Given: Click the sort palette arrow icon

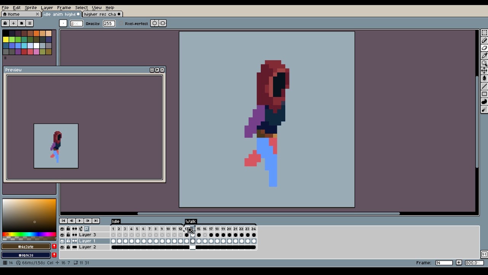Looking at the screenshot, I should tap(13, 23).
